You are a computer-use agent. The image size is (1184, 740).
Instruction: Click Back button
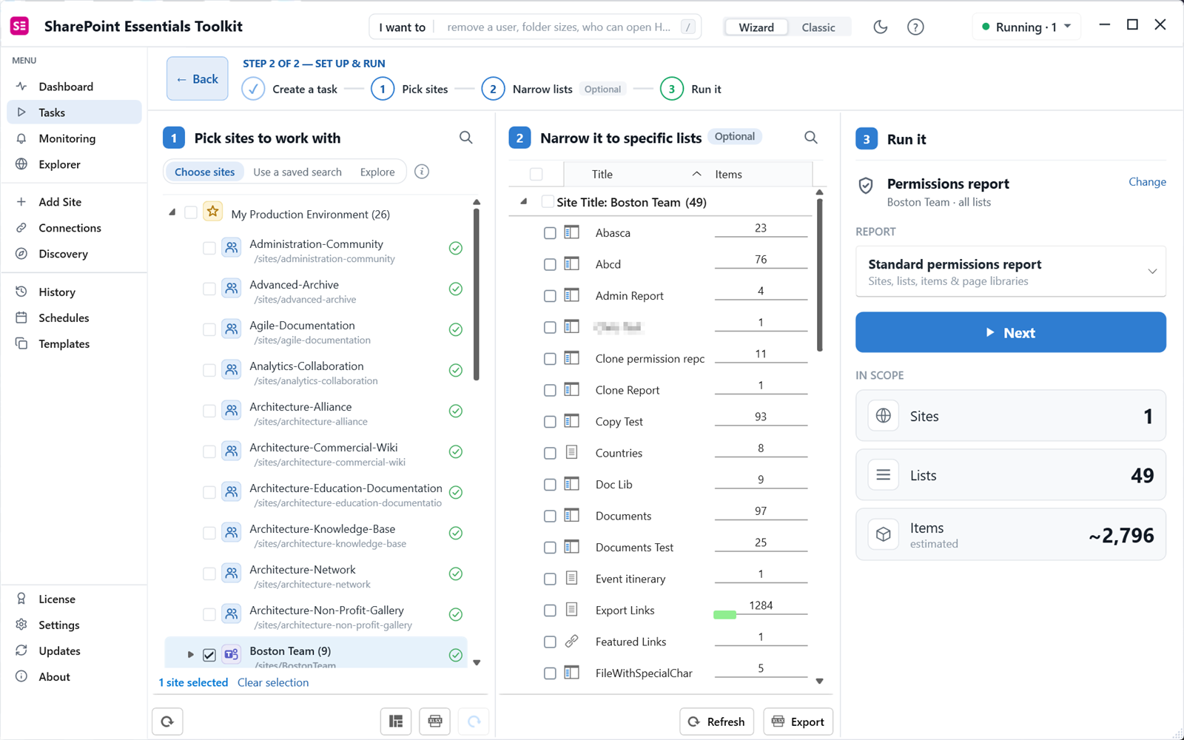(x=198, y=78)
